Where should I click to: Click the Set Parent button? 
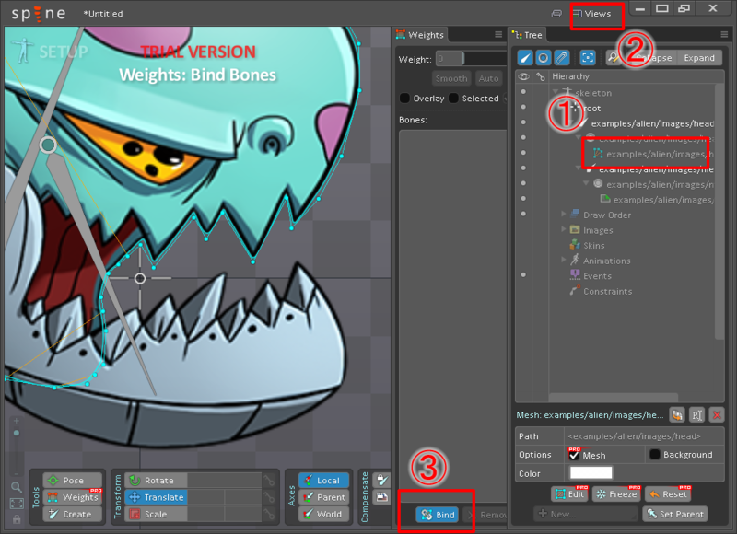(675, 514)
